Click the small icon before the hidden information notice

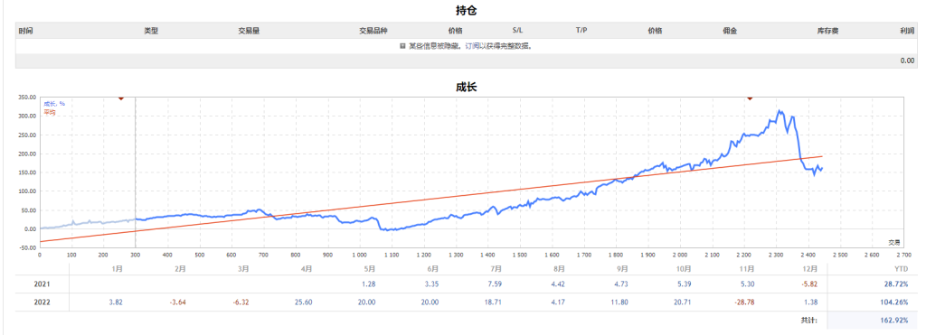coord(402,46)
